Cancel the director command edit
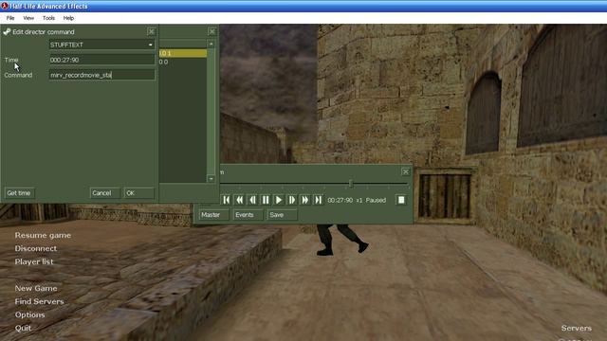The height and width of the screenshot is (341, 607). pyautogui.click(x=105, y=193)
